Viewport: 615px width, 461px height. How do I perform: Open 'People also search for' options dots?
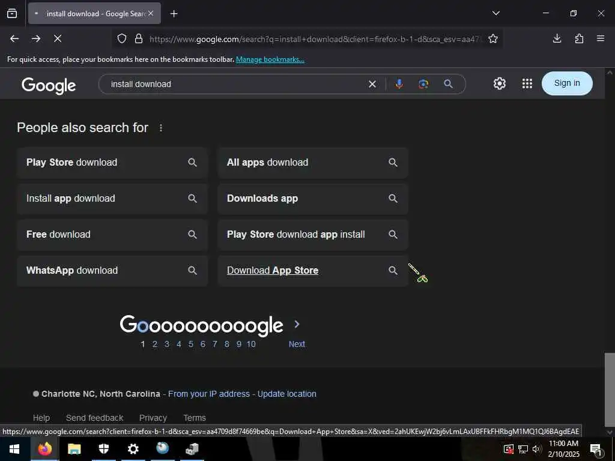(161, 128)
